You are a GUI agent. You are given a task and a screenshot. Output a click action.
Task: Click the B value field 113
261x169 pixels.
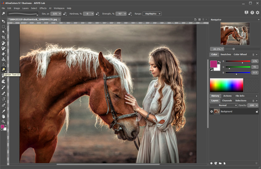tap(255, 73)
